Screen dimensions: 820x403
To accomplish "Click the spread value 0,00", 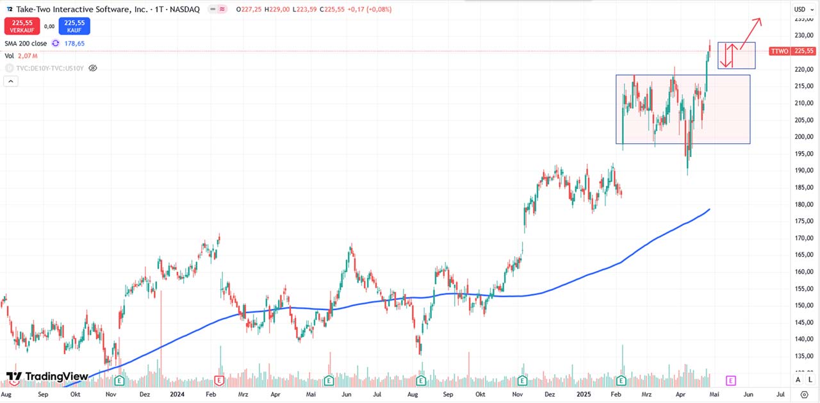I will (49, 26).
